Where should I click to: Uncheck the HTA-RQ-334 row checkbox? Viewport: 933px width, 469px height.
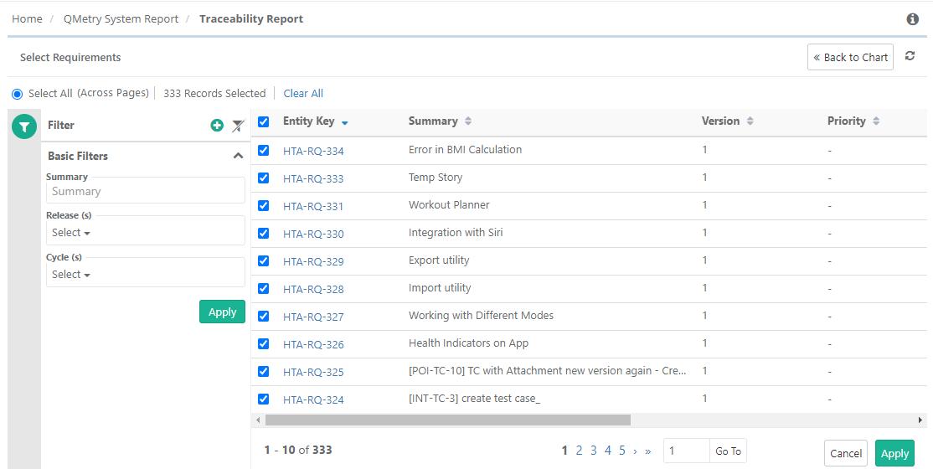pyautogui.click(x=264, y=151)
